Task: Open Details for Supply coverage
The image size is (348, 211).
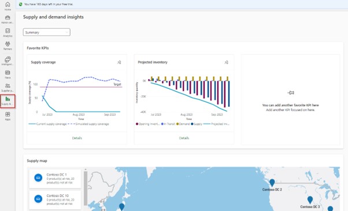Action: (77, 138)
